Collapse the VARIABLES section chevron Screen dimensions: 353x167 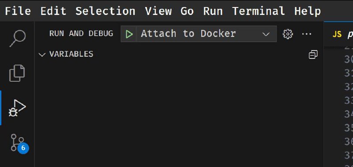coord(42,54)
